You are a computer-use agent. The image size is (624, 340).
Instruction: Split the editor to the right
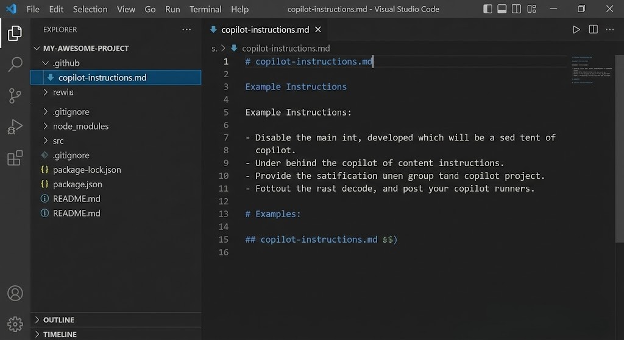coord(593,29)
